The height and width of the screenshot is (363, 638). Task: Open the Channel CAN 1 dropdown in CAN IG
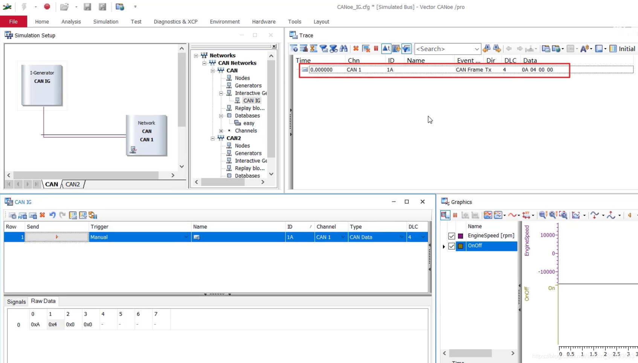(x=343, y=237)
